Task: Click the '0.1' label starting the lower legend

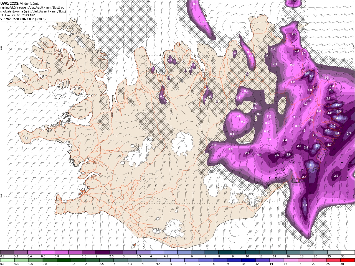Action: click(2, 264)
